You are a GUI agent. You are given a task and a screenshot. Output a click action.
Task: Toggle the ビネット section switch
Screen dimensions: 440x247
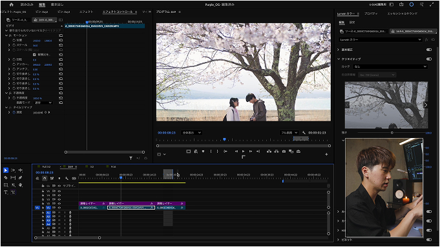[x=429, y=240]
